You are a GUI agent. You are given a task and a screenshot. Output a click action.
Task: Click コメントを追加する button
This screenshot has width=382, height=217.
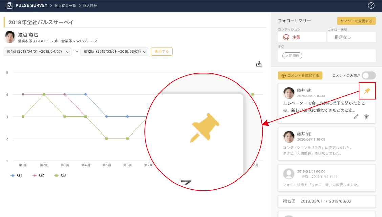300,76
